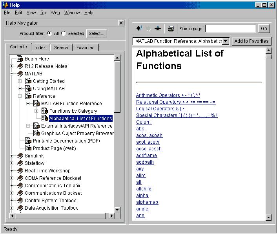Collapse the MATLAB tree node
Screen dimensions: 277x234
tap(12, 74)
